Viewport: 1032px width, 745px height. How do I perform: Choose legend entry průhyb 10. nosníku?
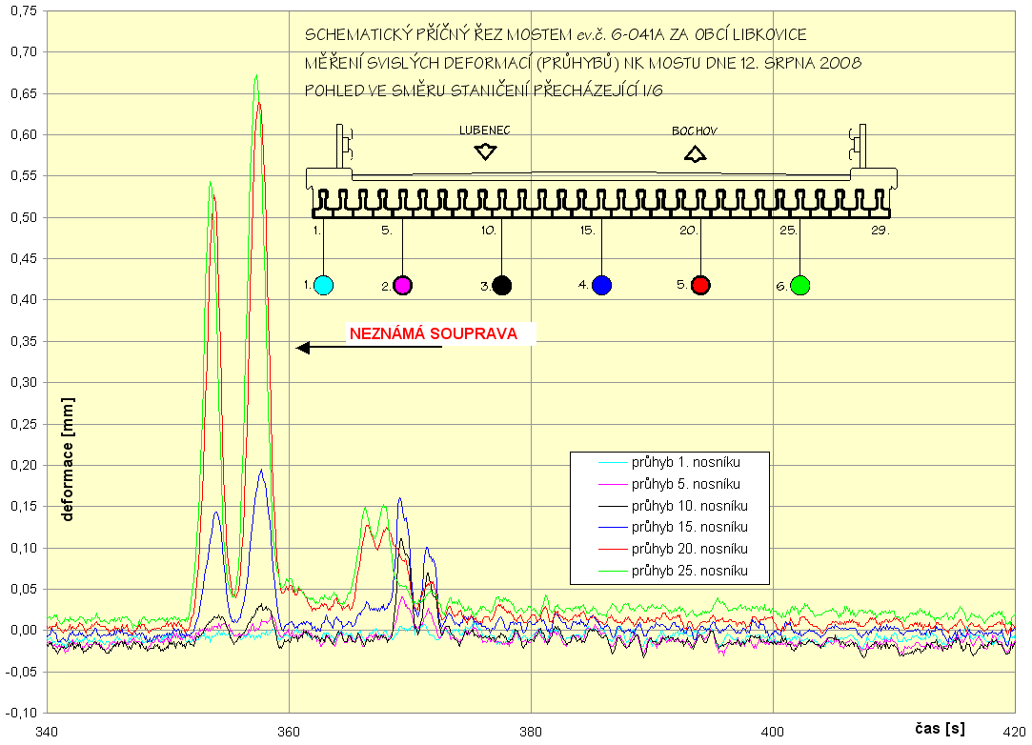[688, 506]
